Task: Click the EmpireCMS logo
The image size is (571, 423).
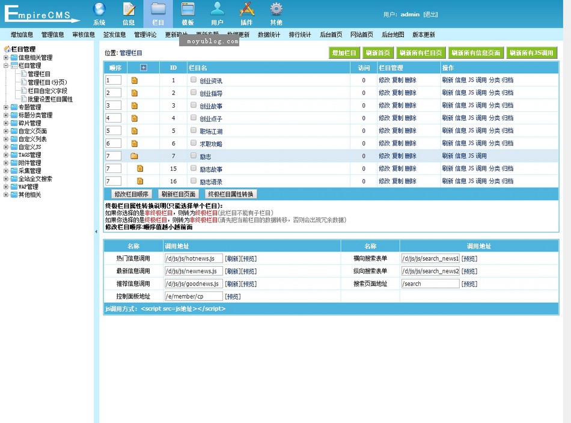Action: tap(42, 14)
